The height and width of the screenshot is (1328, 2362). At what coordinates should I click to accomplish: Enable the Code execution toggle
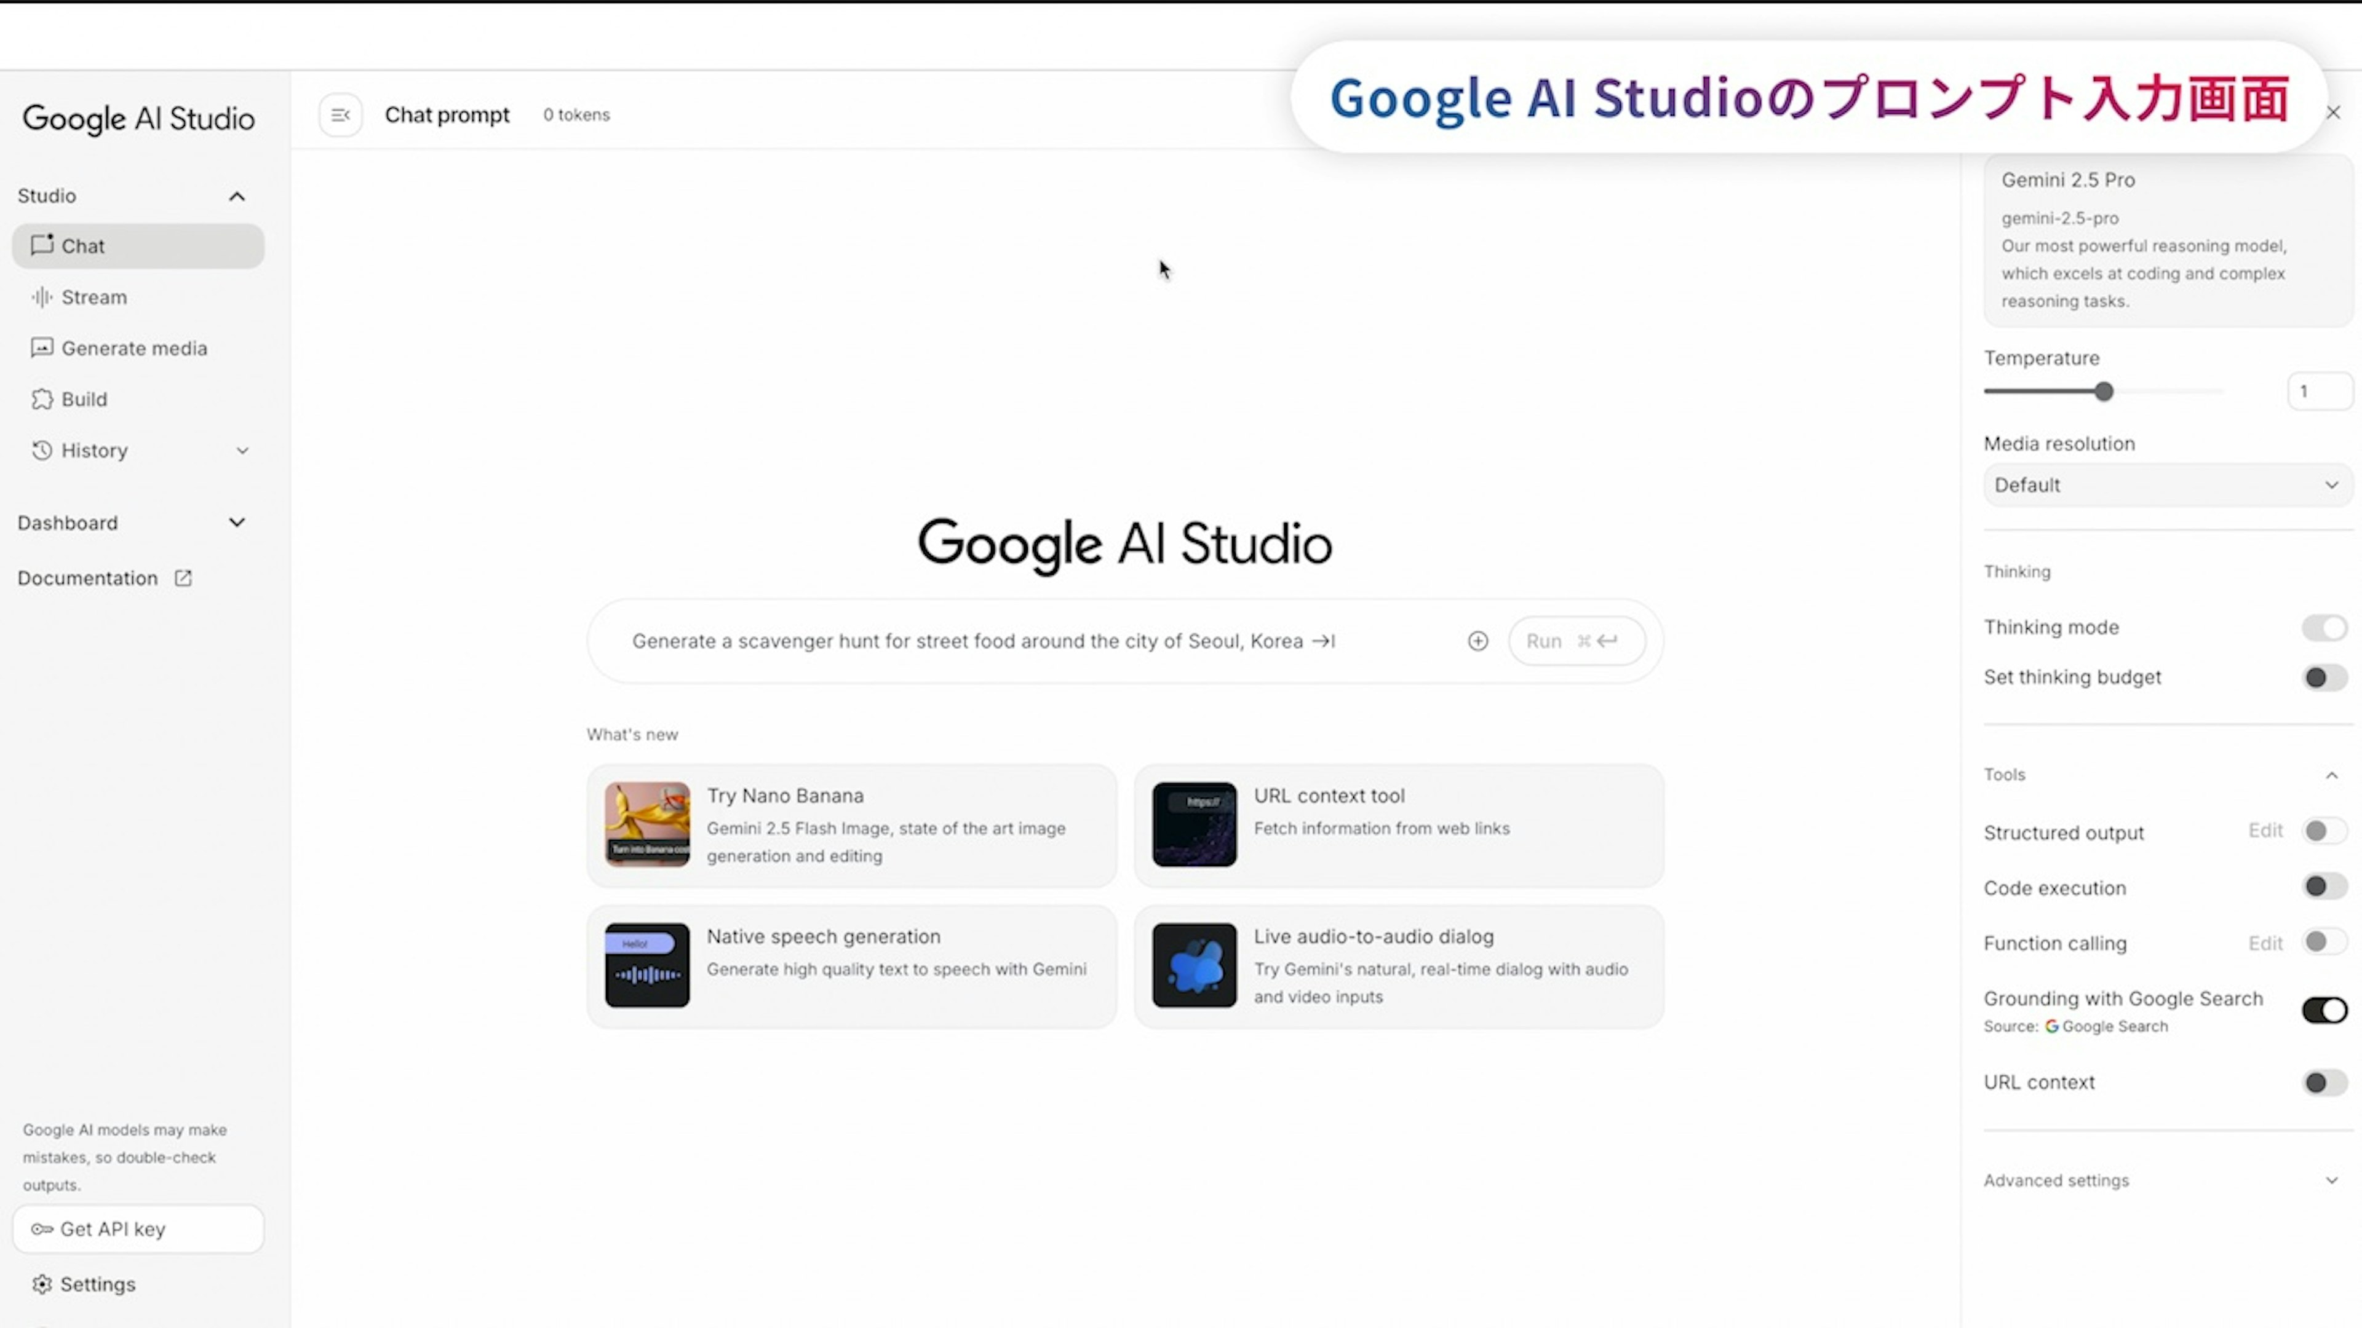point(2323,886)
